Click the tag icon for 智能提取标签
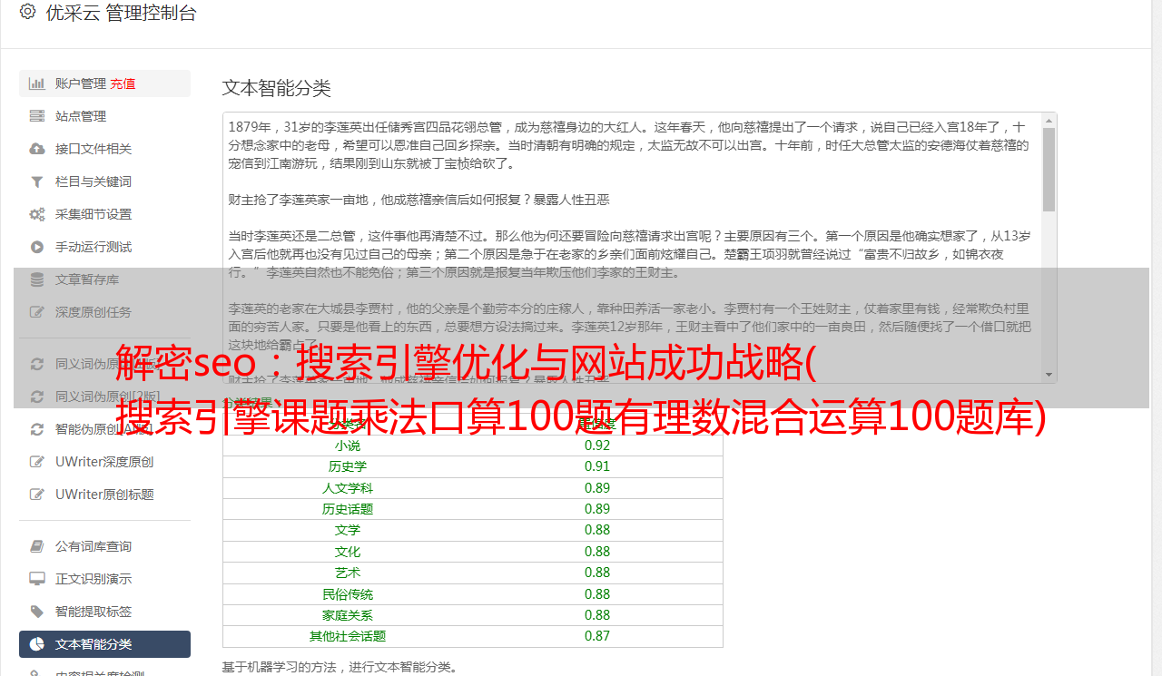 pyautogui.click(x=37, y=612)
